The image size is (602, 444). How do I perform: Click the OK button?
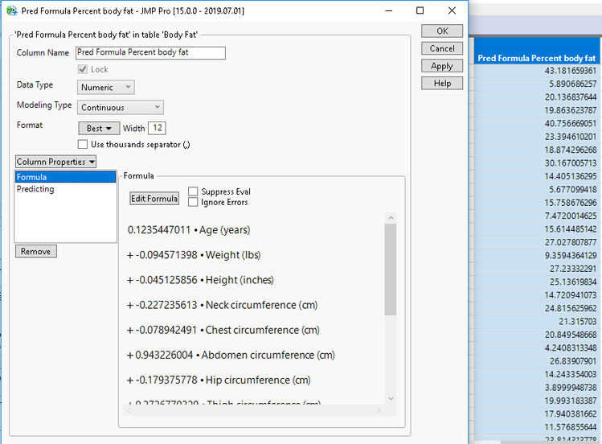[x=442, y=31]
